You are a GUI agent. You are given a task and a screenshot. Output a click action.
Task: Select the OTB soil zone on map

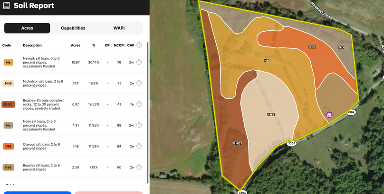(x=312, y=47)
